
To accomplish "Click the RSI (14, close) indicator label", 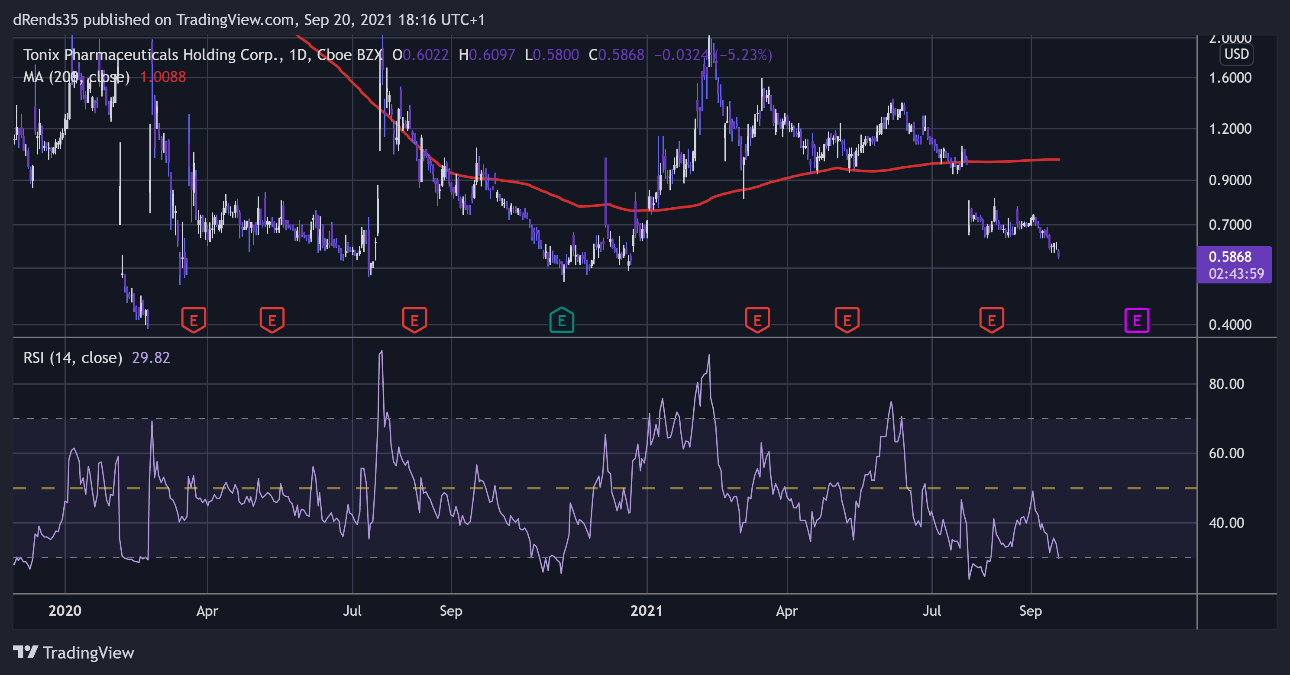I will click(73, 358).
